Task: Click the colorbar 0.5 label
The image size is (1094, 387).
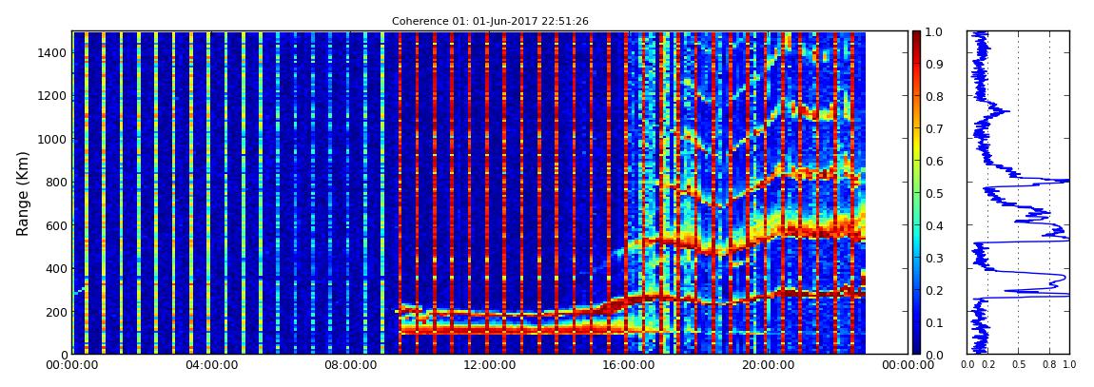Action: (936, 193)
